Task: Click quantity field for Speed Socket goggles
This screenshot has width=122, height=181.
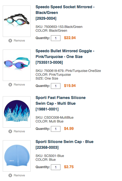Action: coord(56,38)
